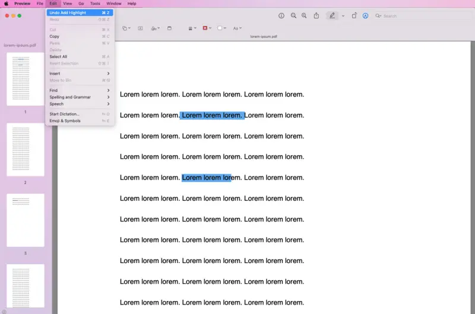The image size is (475, 314).
Task: Choose Emoji & Symbols menu item
Action: click(x=80, y=121)
